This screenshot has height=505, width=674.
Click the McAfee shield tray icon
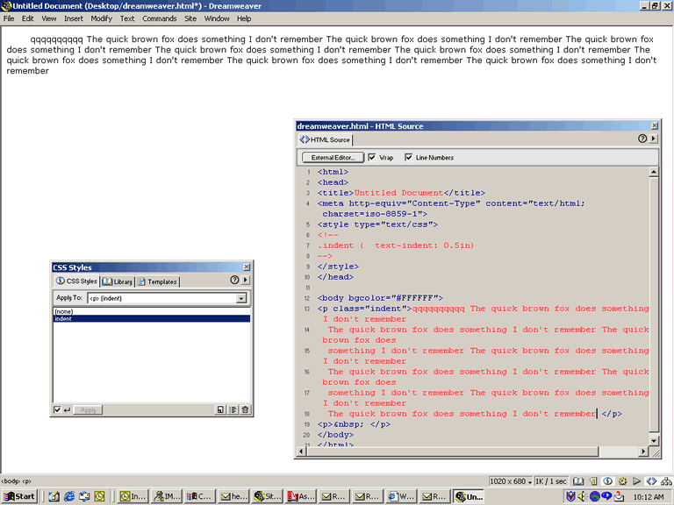click(x=570, y=496)
